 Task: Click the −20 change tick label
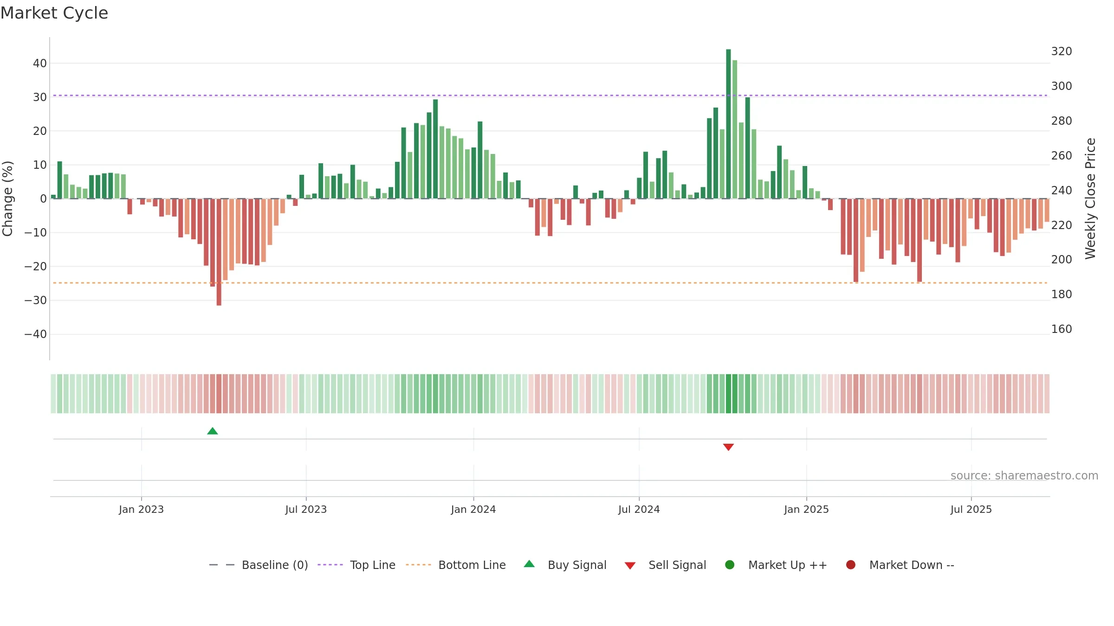point(36,266)
